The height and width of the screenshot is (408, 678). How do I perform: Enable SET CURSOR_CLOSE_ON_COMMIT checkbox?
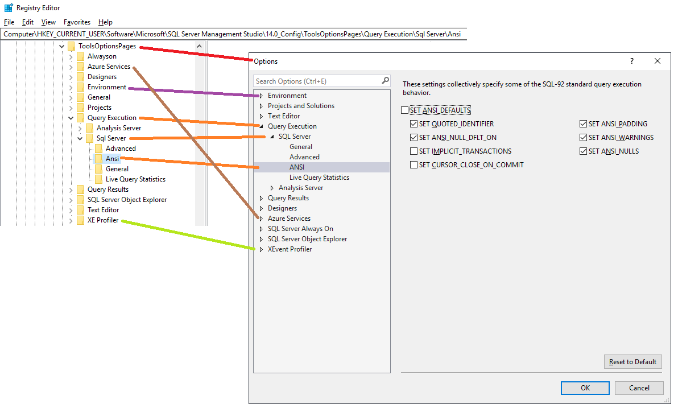coord(414,165)
